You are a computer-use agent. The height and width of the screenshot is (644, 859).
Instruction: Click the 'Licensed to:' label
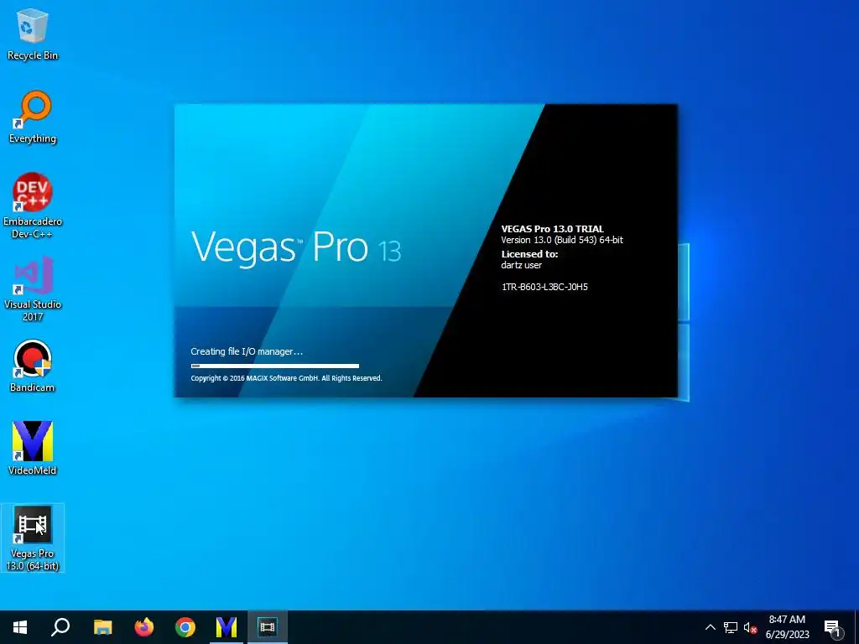point(529,254)
